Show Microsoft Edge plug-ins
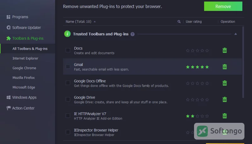Image resolution: width=252 pixels, height=144 pixels. pos(24,87)
